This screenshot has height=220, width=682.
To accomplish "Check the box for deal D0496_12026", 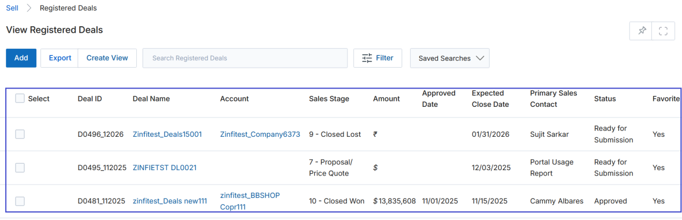I will coord(20,134).
